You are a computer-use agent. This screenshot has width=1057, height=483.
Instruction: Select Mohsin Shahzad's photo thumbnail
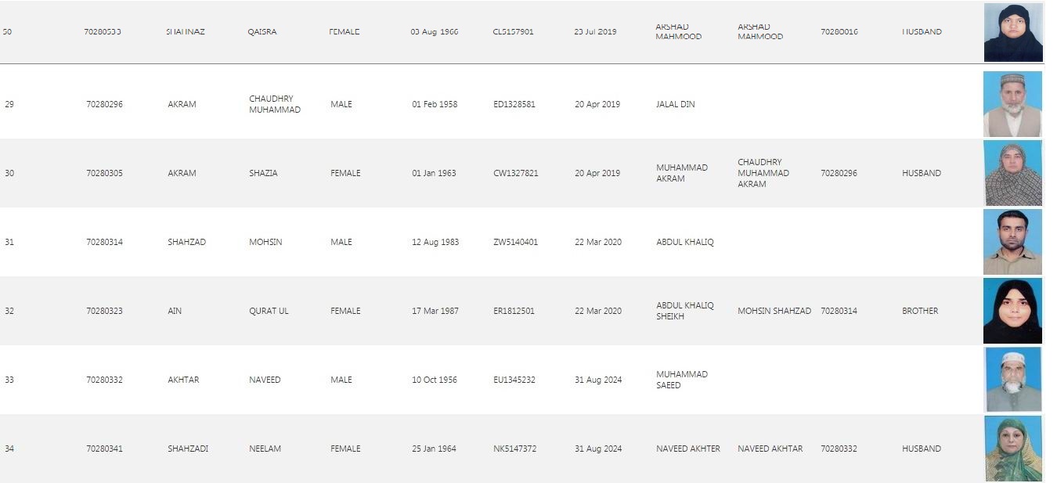pos(1012,242)
